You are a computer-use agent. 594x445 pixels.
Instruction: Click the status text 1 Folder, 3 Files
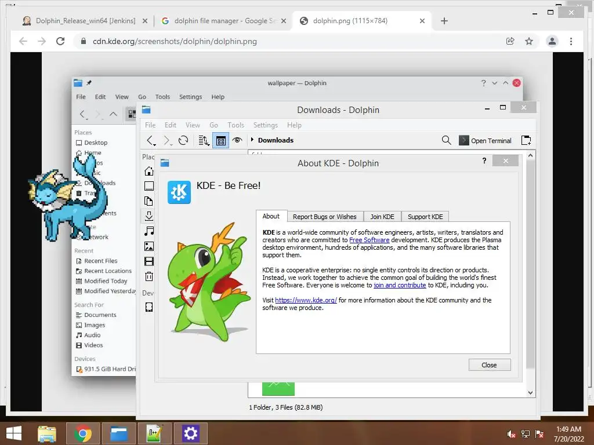[285, 407]
